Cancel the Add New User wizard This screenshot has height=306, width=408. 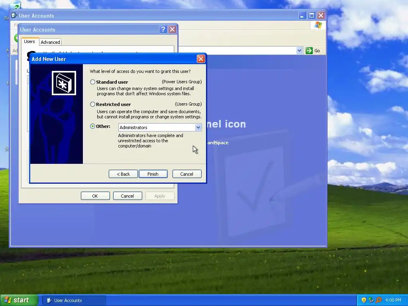pos(187,174)
